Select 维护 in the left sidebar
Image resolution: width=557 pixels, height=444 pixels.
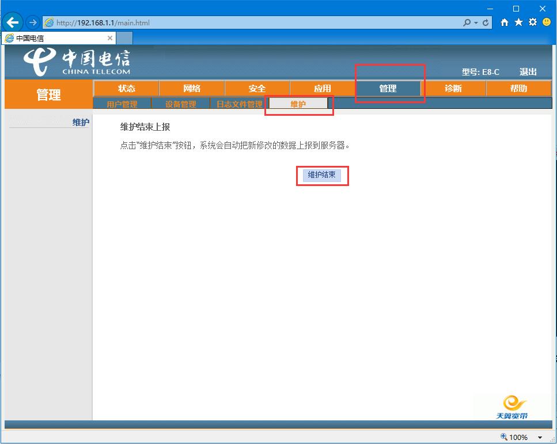[81, 123]
